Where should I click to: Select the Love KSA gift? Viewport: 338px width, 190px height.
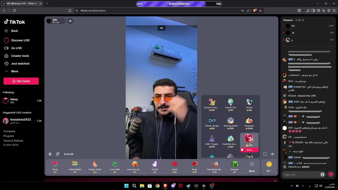click(115, 167)
